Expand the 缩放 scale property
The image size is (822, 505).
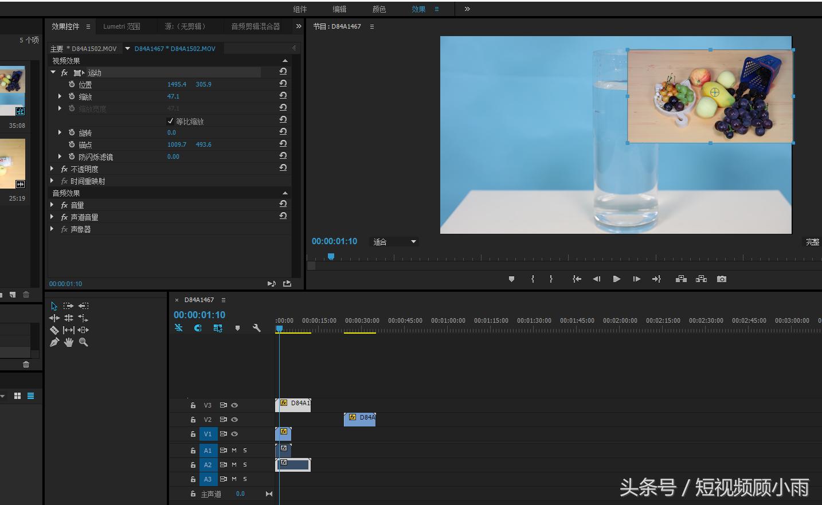60,96
